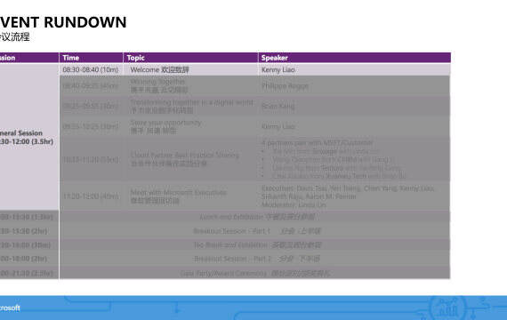Select the 'Tea Break and Exhibition' row
Image resolution: width=507 pixels, height=320 pixels.
point(254,245)
